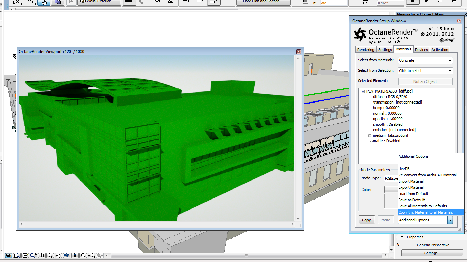
Task: Click the ArchiCAD bottom horizontal scrollbar
Action: [x=246, y=255]
